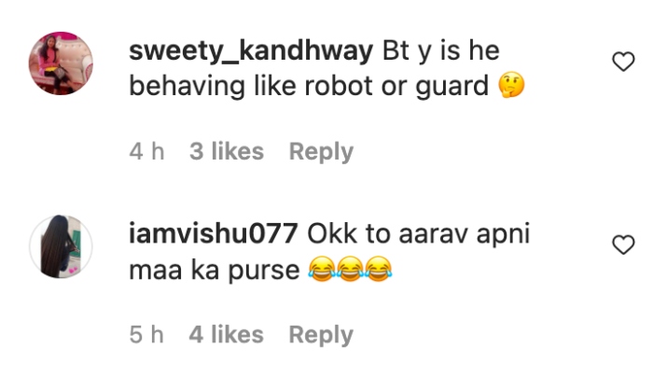Reply to iamvishu077's comment
653x390 pixels.
pyautogui.click(x=321, y=335)
